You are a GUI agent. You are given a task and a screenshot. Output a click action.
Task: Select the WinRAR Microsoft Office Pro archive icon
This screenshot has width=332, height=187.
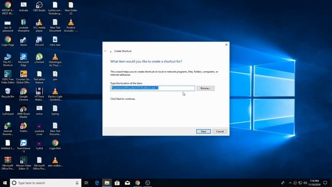coord(8,164)
